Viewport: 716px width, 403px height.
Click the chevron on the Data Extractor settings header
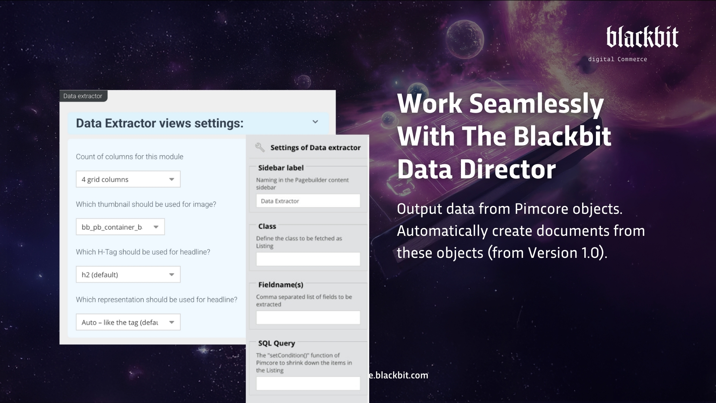[315, 122]
